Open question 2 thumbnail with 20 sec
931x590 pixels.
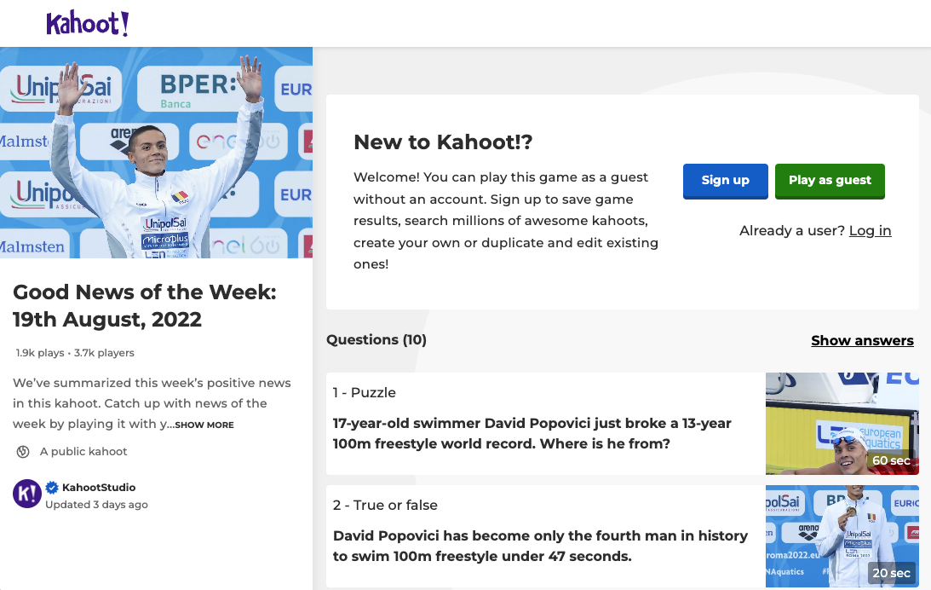[842, 536]
